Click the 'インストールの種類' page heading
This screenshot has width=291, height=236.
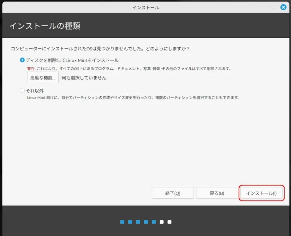(45, 26)
